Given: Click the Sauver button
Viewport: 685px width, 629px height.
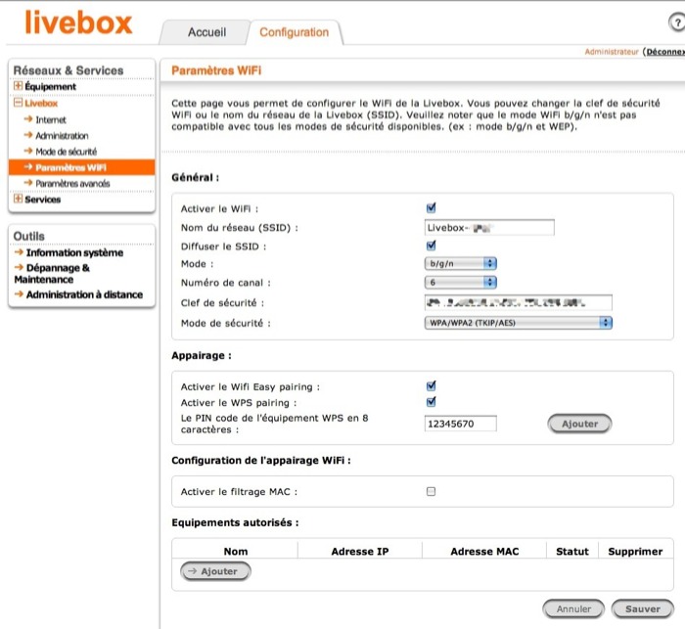Looking at the screenshot, I should point(643,608).
